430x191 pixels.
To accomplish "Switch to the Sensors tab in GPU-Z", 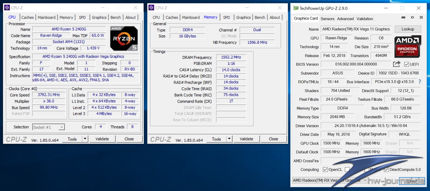I will pyautogui.click(x=327, y=19).
